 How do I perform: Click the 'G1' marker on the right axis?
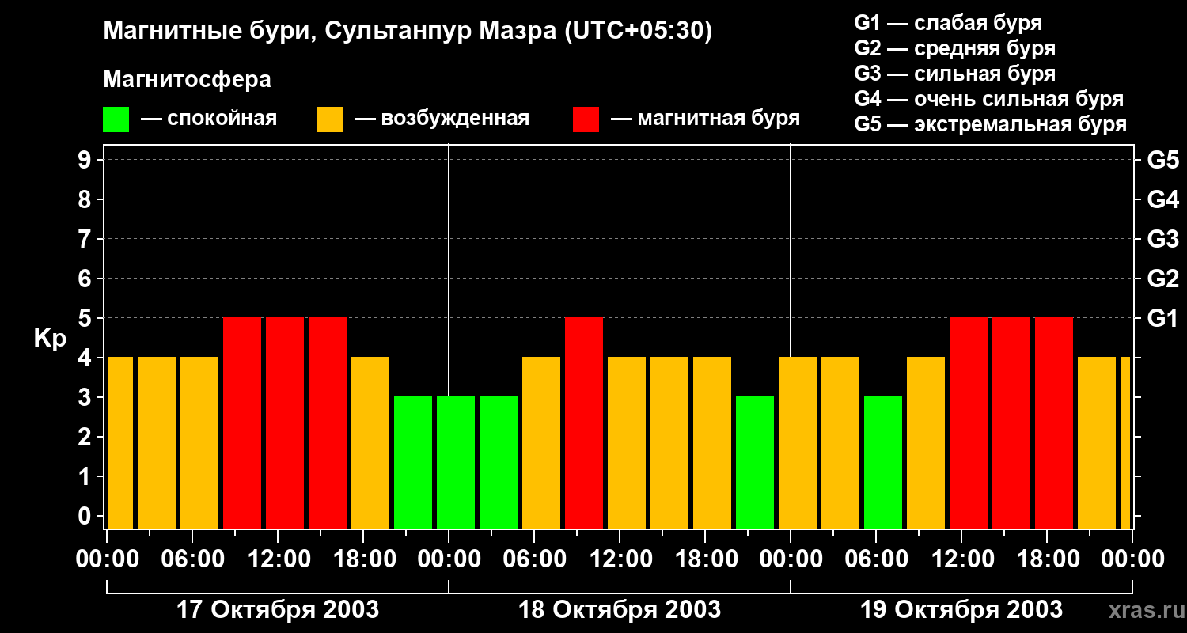tap(1162, 318)
